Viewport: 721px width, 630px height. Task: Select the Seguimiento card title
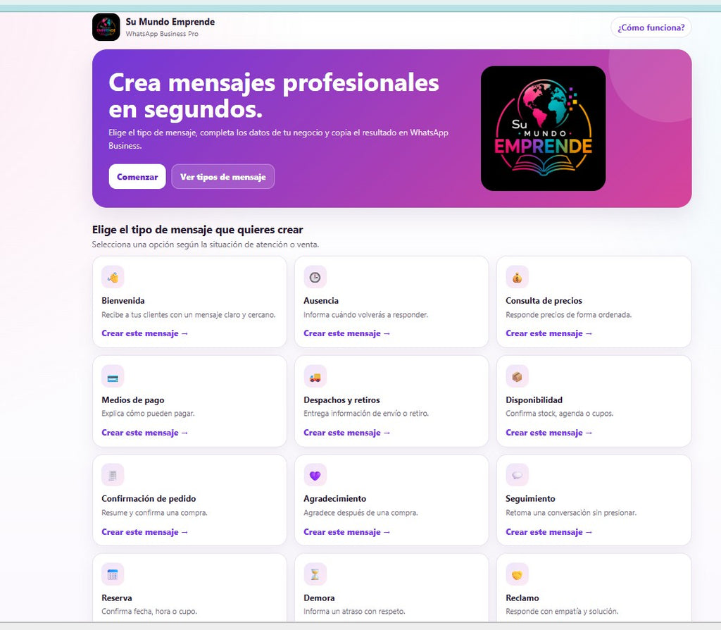531,499
